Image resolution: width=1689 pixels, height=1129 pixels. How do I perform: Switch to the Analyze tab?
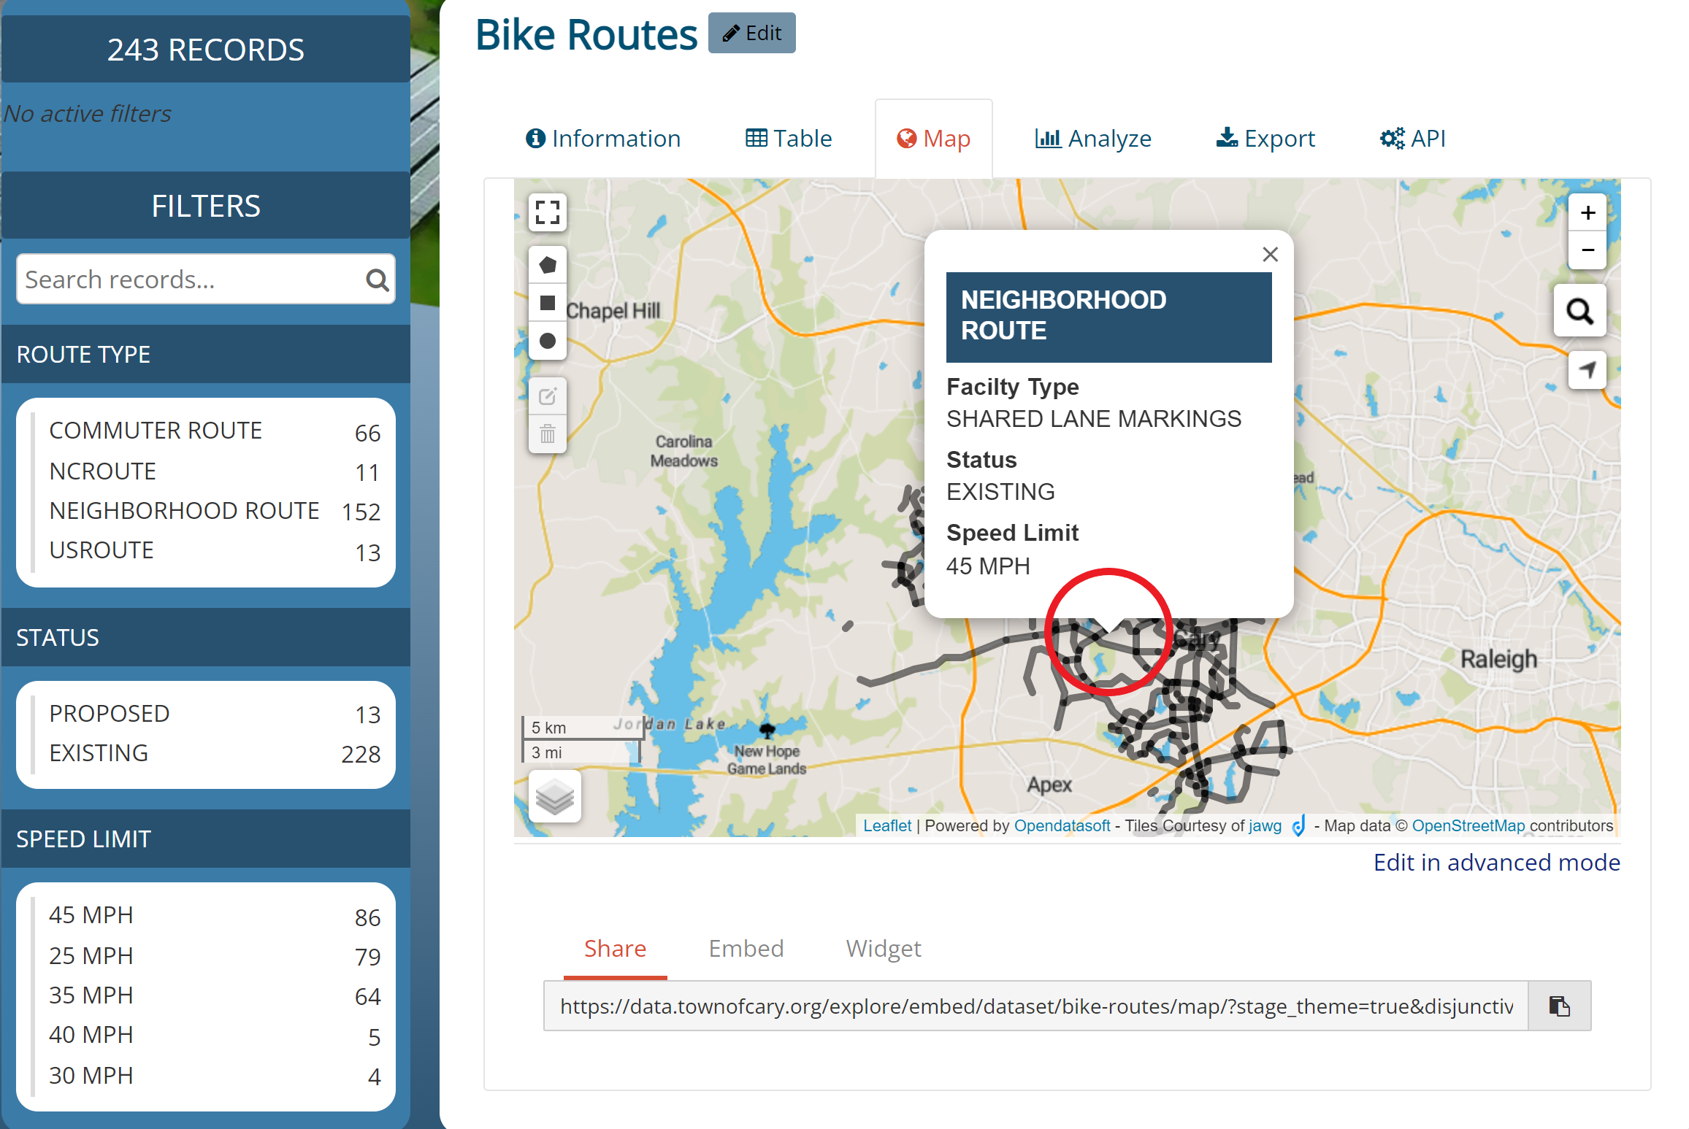[1093, 139]
